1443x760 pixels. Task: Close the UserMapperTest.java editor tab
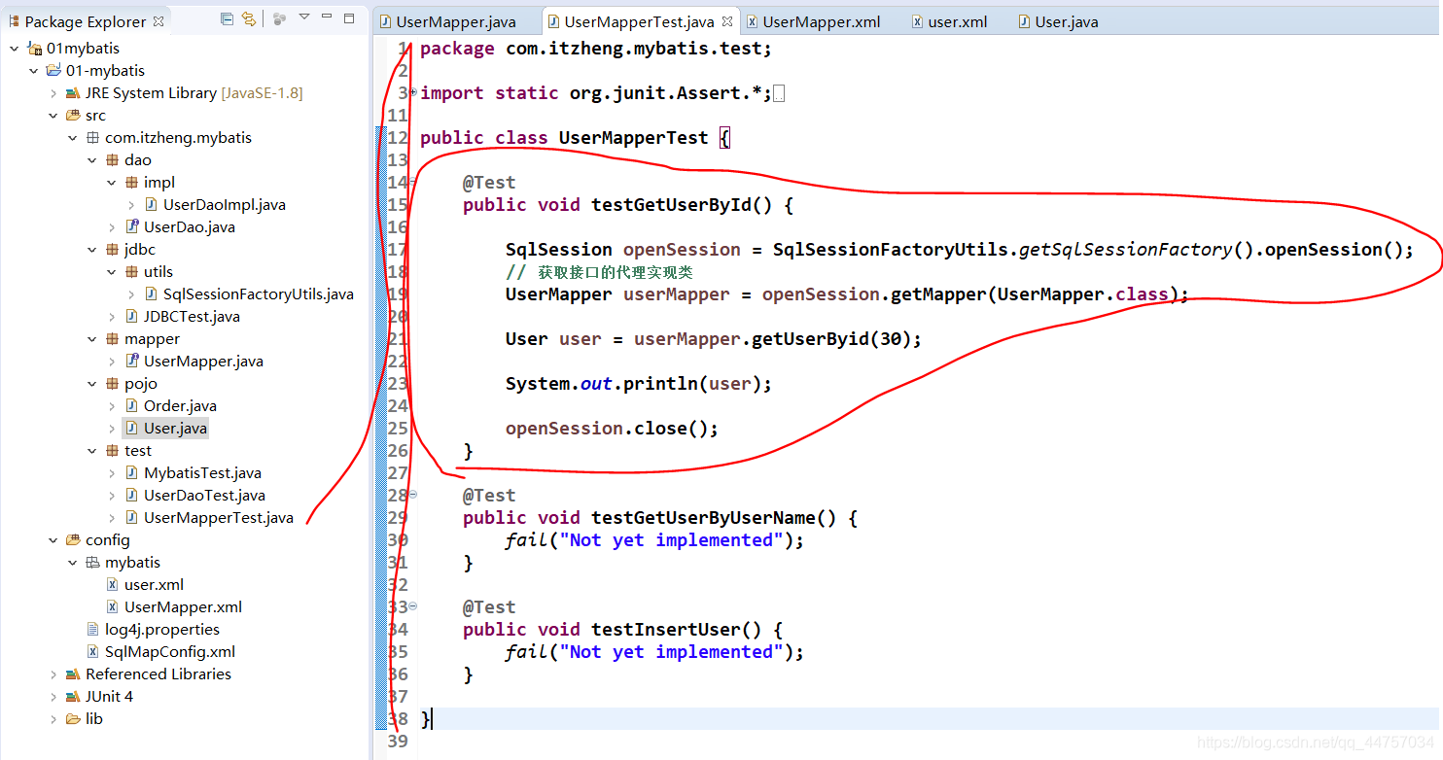click(726, 20)
